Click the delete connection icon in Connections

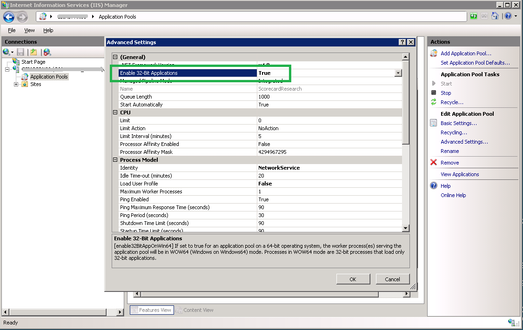(x=47, y=52)
